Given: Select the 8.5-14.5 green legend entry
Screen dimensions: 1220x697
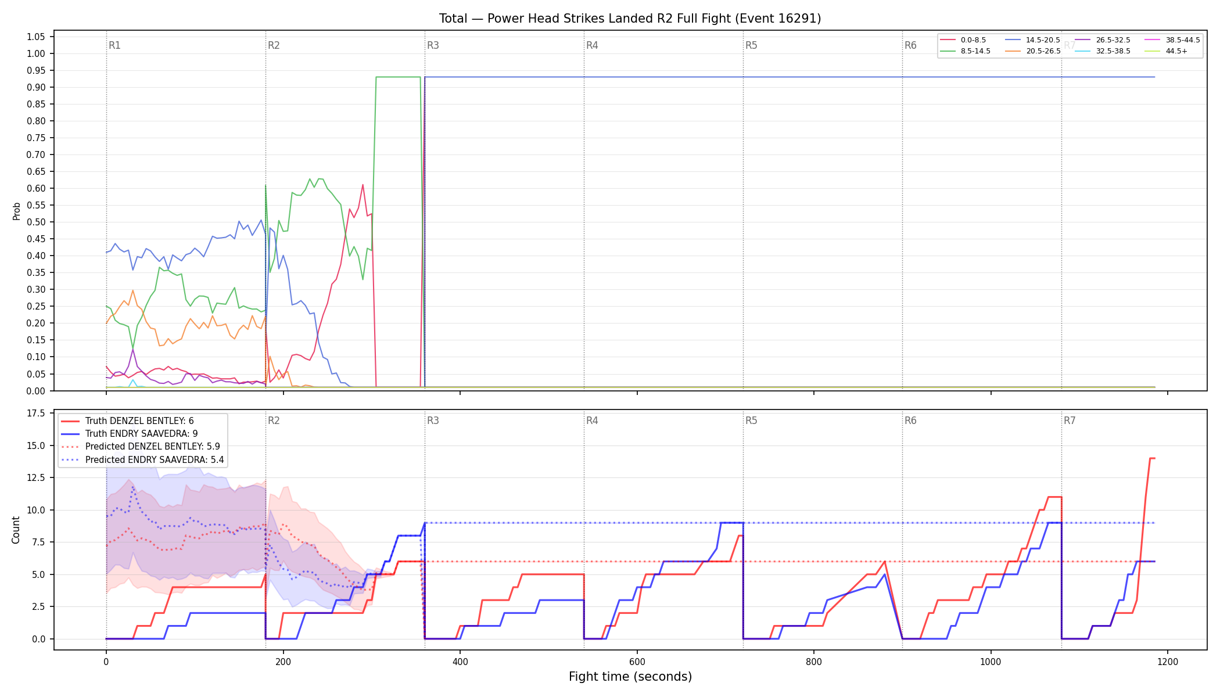Looking at the screenshot, I should coord(966,51).
